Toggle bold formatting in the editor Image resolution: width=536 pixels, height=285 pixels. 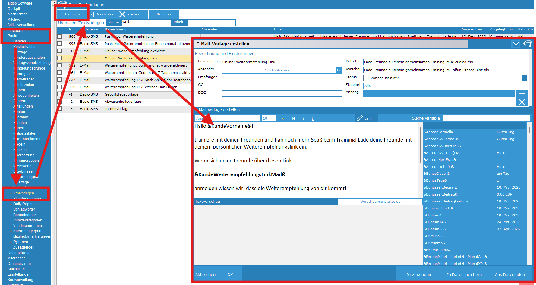pos(293,118)
